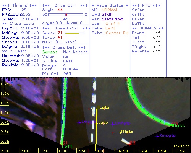
Task: Click the Angle slider red indicator
Action: (x=66, y=15)
